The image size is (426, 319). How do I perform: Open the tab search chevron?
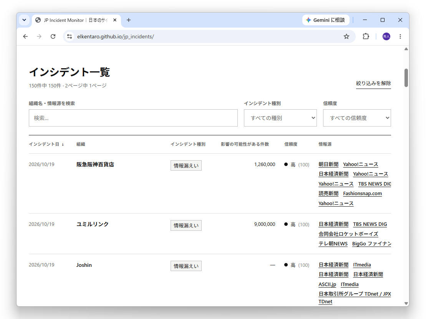24,20
